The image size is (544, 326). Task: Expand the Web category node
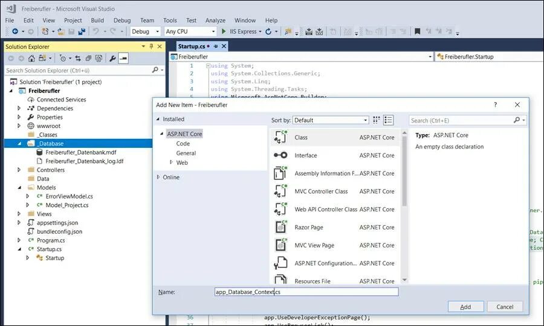[x=171, y=162]
